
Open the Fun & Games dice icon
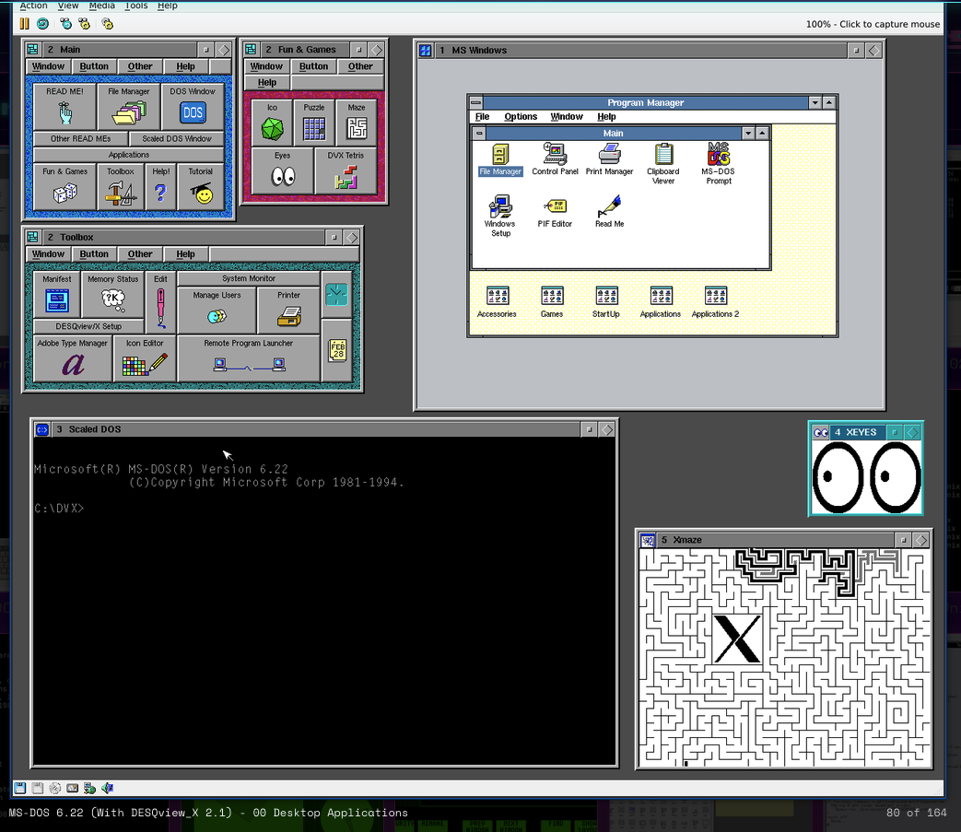pyautogui.click(x=64, y=187)
